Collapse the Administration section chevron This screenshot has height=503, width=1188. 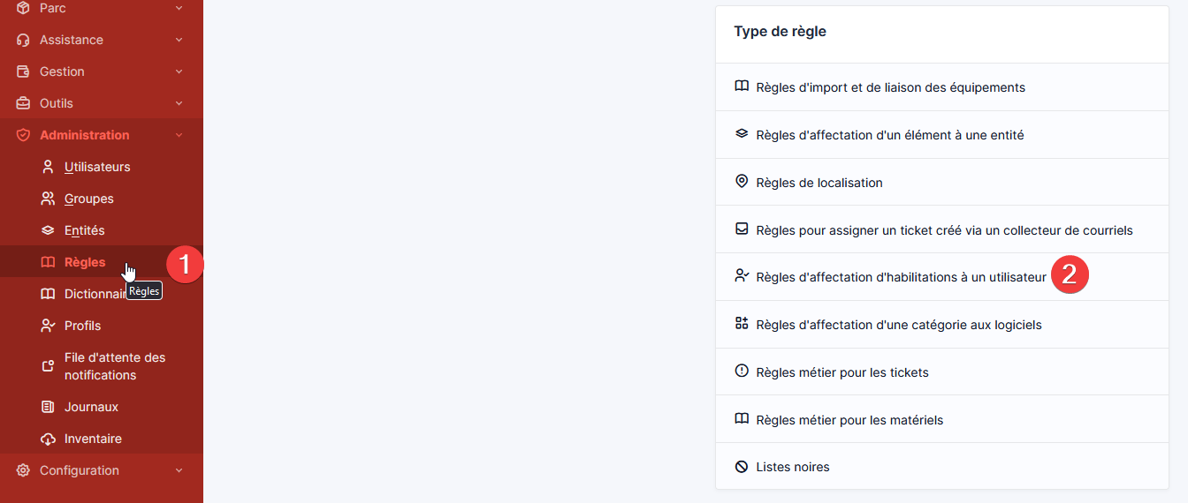click(x=179, y=135)
